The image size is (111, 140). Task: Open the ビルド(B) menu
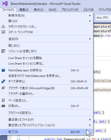[x=89, y=10]
